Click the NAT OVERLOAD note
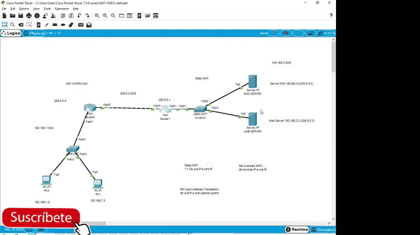 (76, 84)
